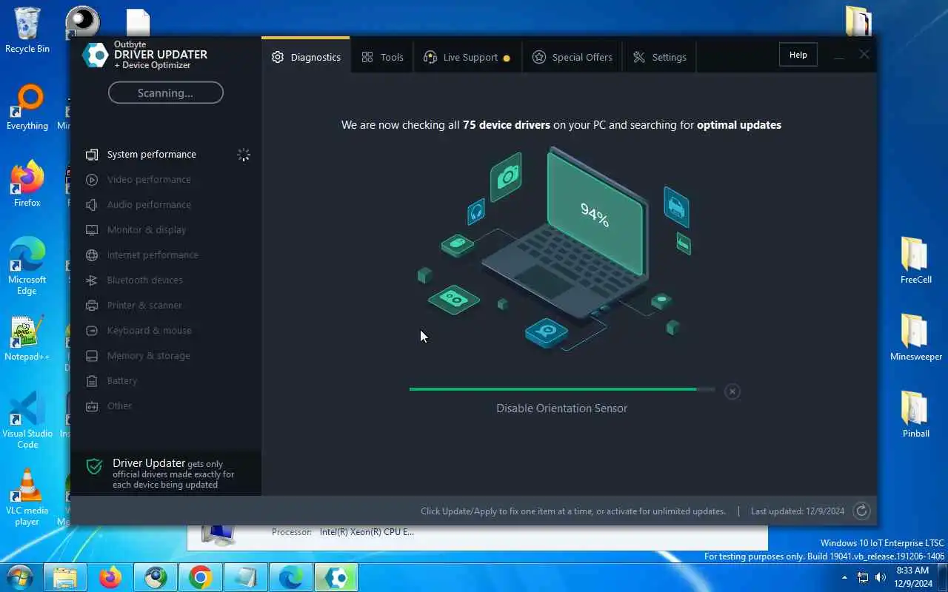Select Internet performance category
The height and width of the screenshot is (592, 948).
tap(167, 255)
